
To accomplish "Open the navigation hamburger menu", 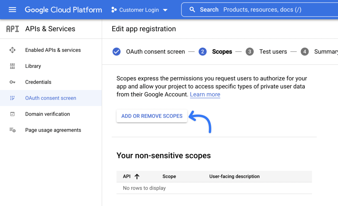I will click(12, 10).
